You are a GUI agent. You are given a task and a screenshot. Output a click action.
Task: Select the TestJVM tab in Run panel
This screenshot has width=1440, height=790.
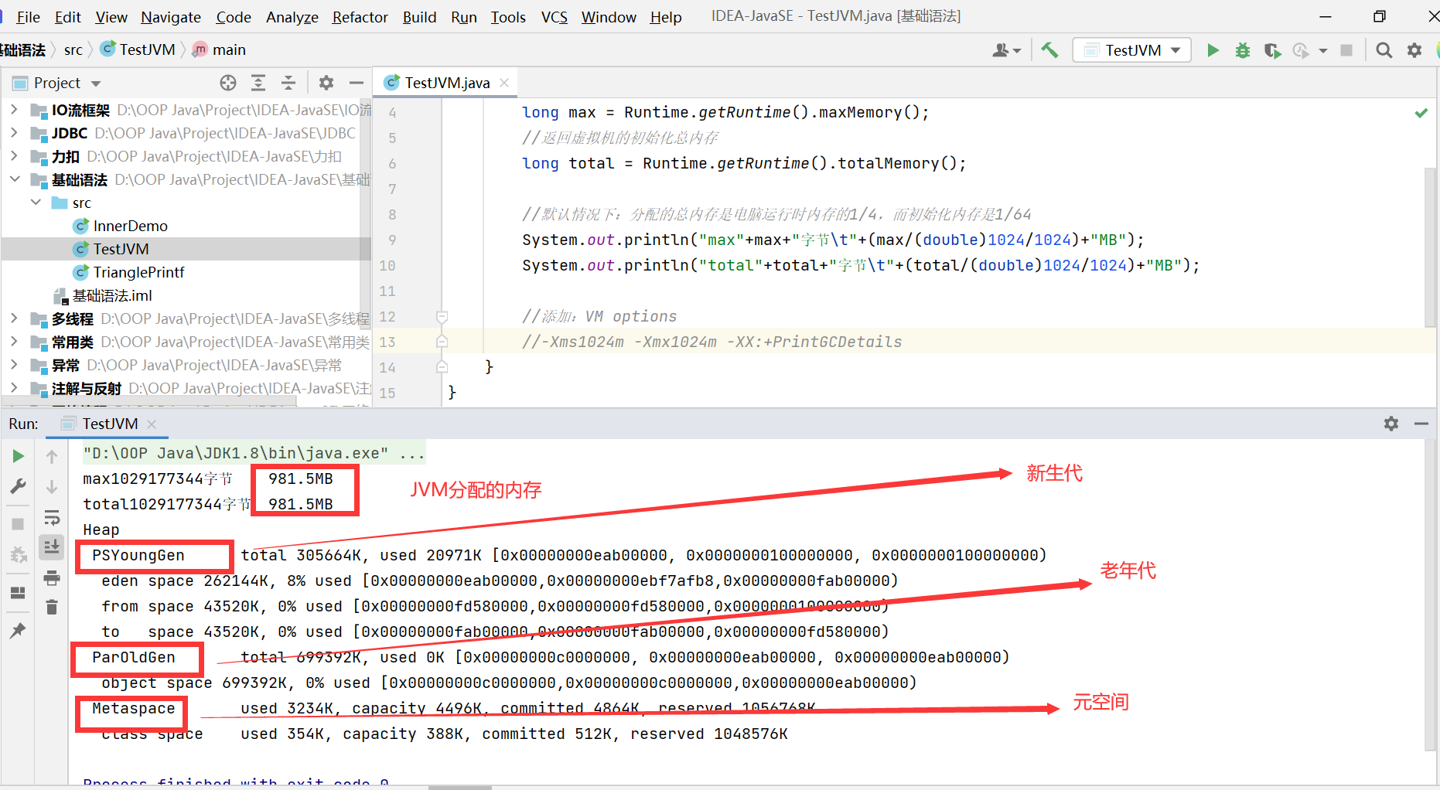click(110, 424)
